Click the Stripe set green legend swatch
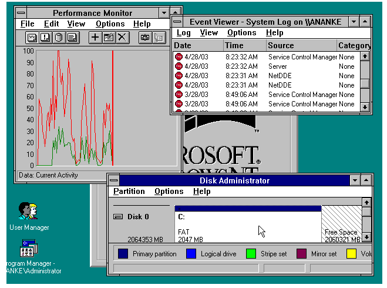This screenshot has width=387, height=288. 251,254
